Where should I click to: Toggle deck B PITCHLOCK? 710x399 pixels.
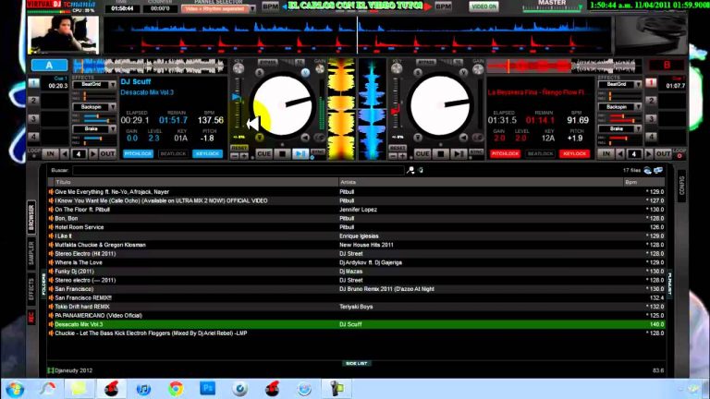tap(506, 154)
